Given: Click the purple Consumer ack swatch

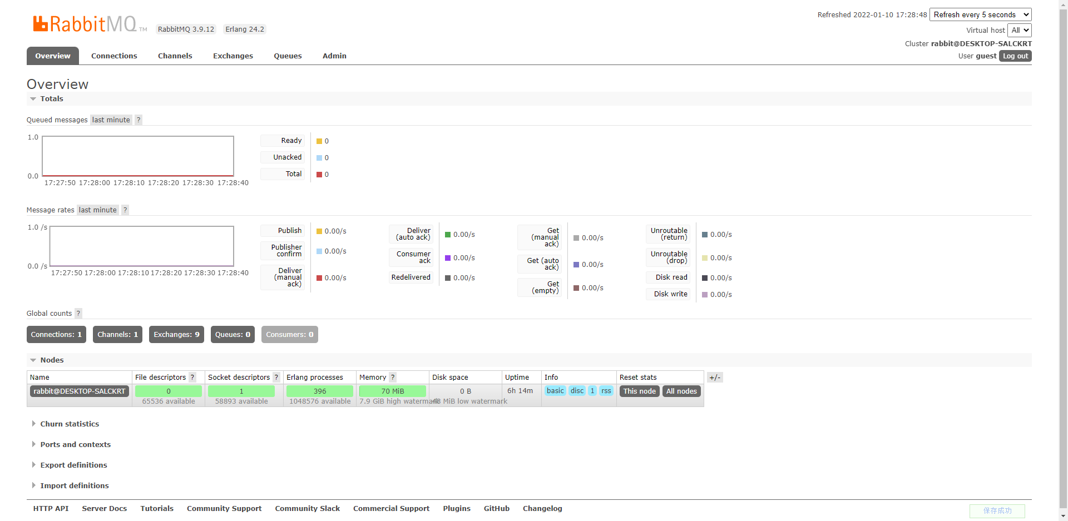Looking at the screenshot, I should 448,258.
